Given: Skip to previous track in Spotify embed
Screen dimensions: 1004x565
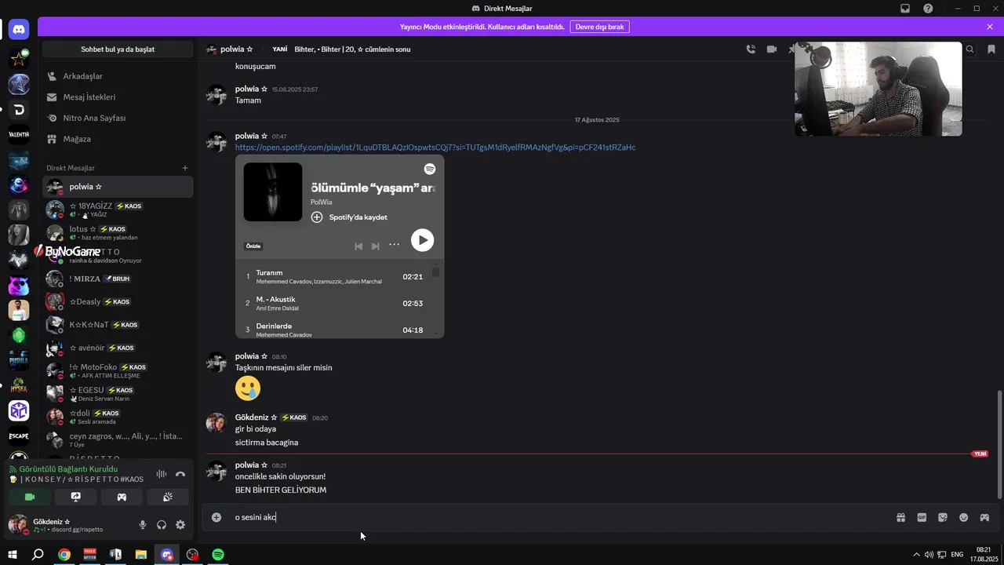Looking at the screenshot, I should point(358,246).
